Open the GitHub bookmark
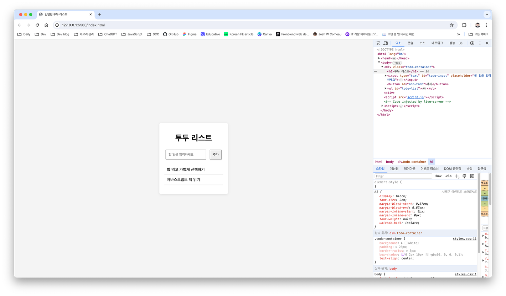Screen dimensions: 506x296 (x=171, y=34)
